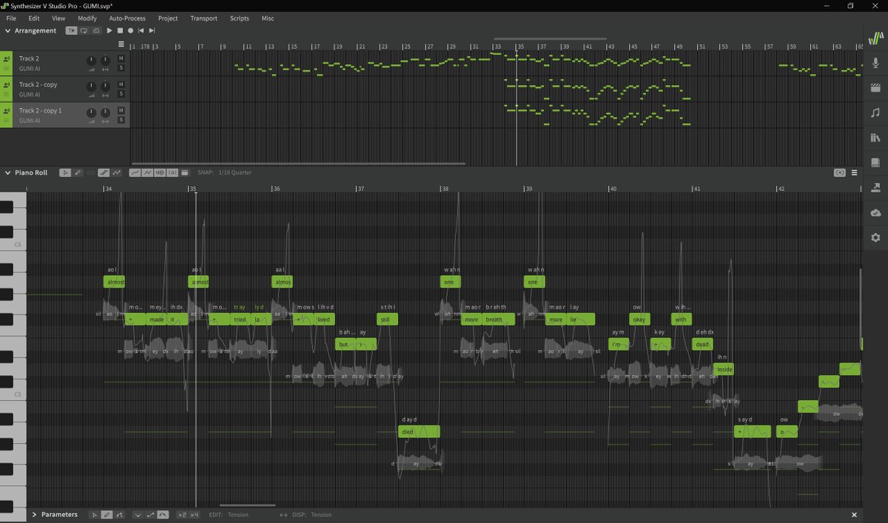Viewport: 888px width, 523px height.
Task: Open the SNAP 1/16 Quarter dropdown
Action: coord(224,172)
